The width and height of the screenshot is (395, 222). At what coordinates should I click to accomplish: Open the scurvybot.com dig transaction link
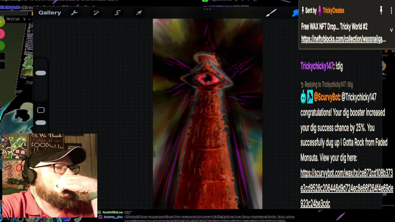[x=347, y=188]
